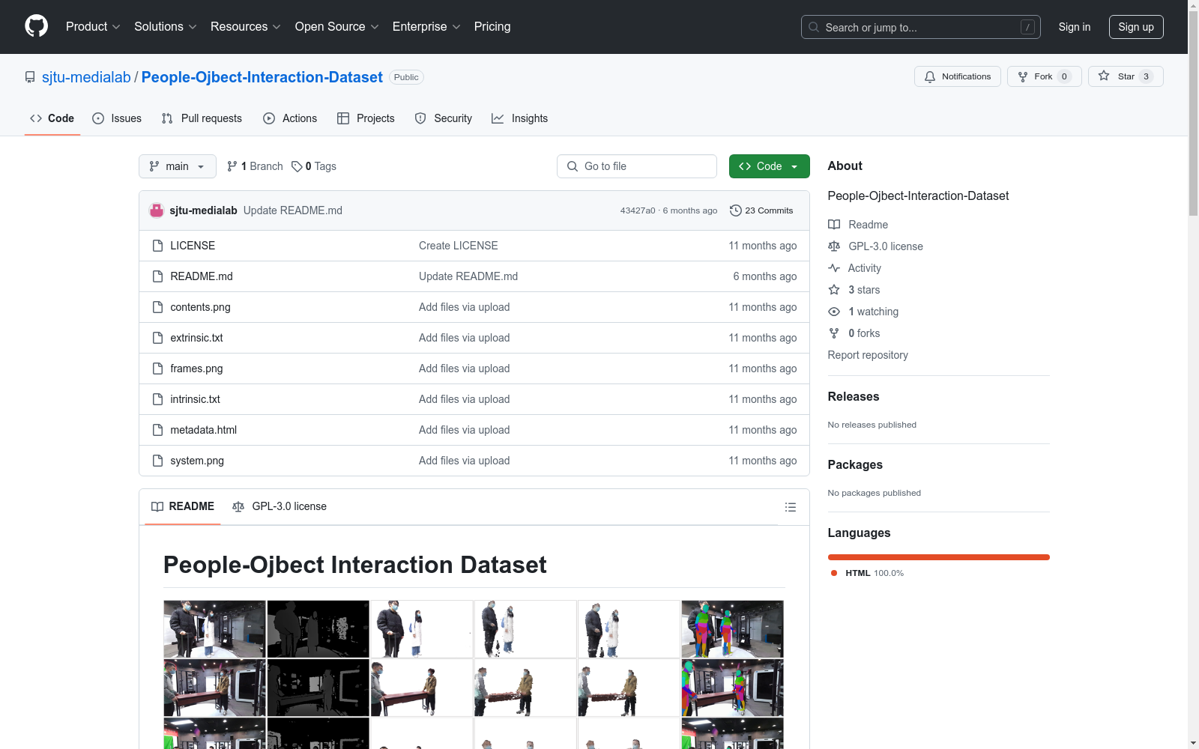Select the GPL-3.0 license tab
The image size is (1199, 749).
(x=280, y=506)
